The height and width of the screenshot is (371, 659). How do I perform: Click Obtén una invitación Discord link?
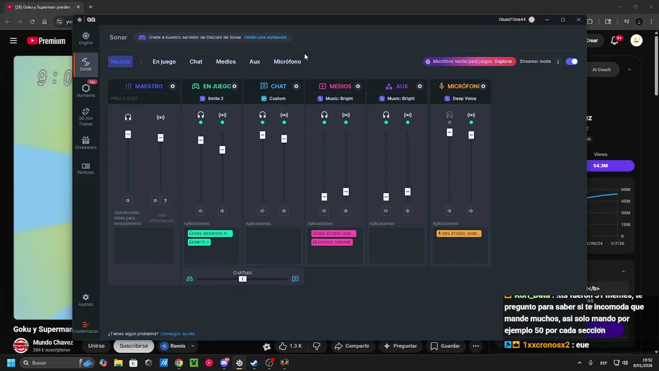click(265, 37)
